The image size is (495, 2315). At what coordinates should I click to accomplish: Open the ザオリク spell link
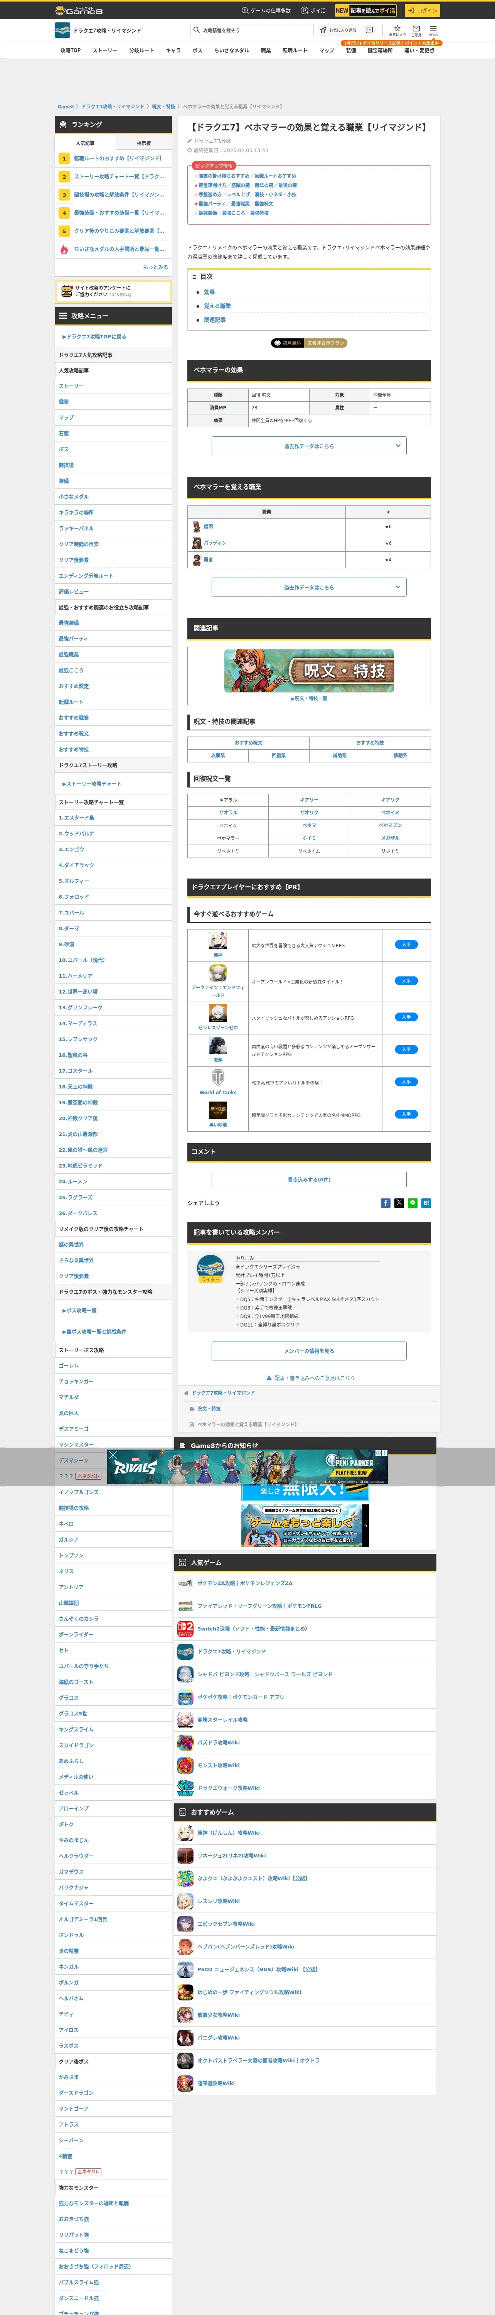[309, 813]
